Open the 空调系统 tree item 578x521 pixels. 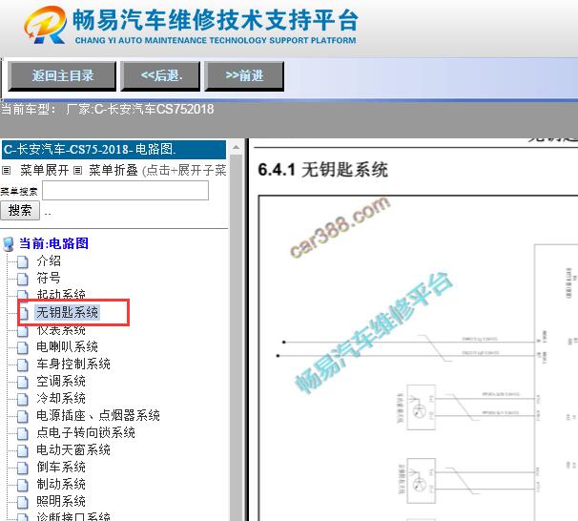click(61, 382)
